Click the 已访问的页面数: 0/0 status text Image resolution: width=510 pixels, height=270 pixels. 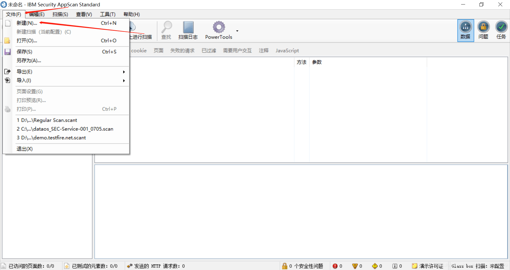click(x=31, y=266)
